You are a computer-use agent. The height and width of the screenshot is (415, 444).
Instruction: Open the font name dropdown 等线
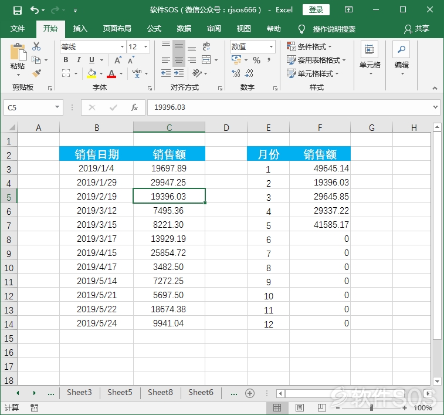(x=122, y=46)
